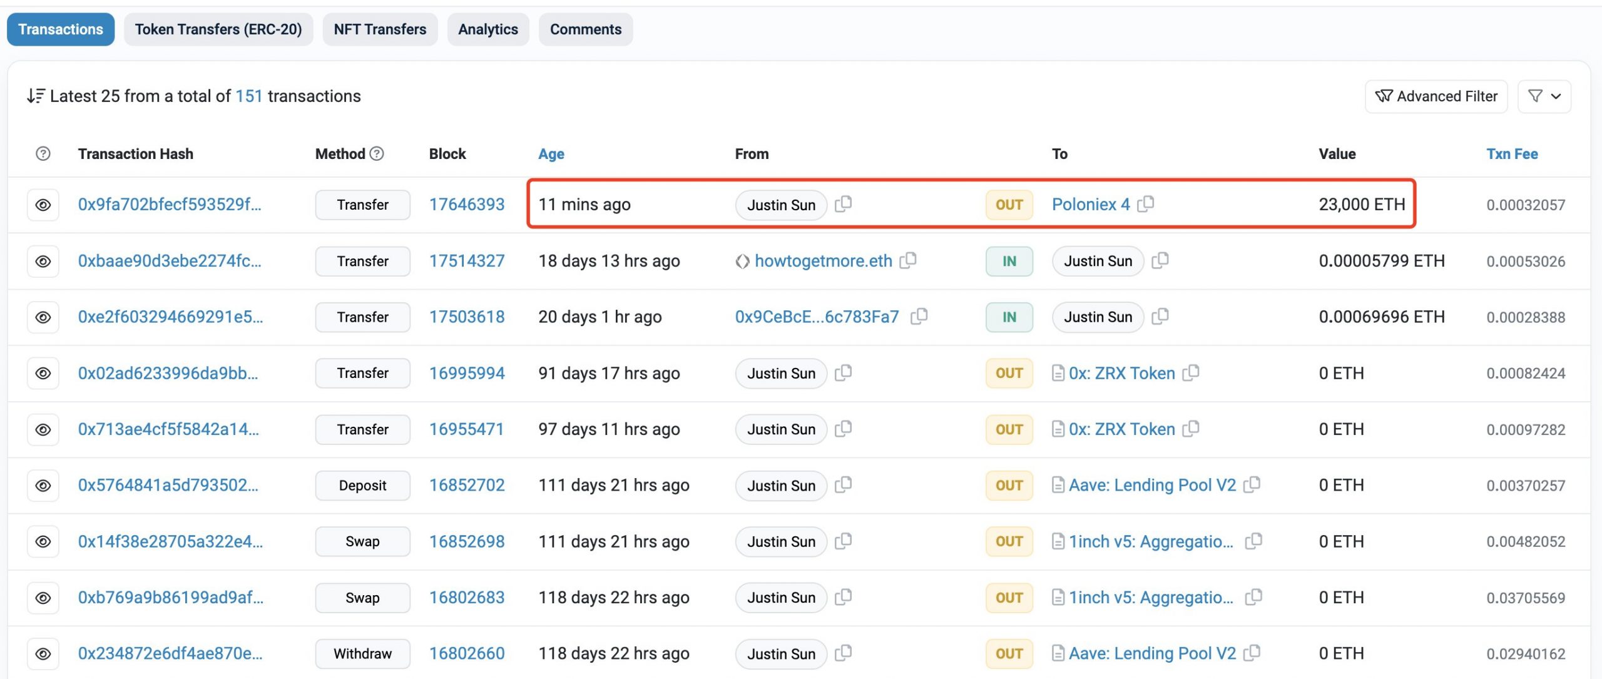1602x679 pixels.
Task: Open 1inch v5 Aggregation in block 16852698 row
Action: [1151, 542]
